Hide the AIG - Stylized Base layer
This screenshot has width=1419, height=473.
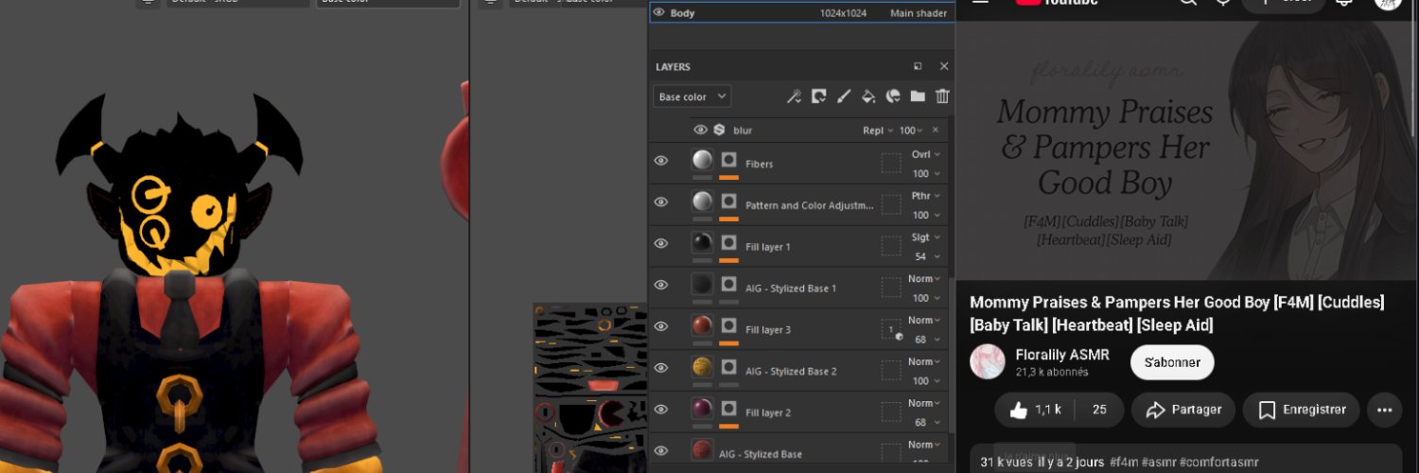tap(661, 451)
